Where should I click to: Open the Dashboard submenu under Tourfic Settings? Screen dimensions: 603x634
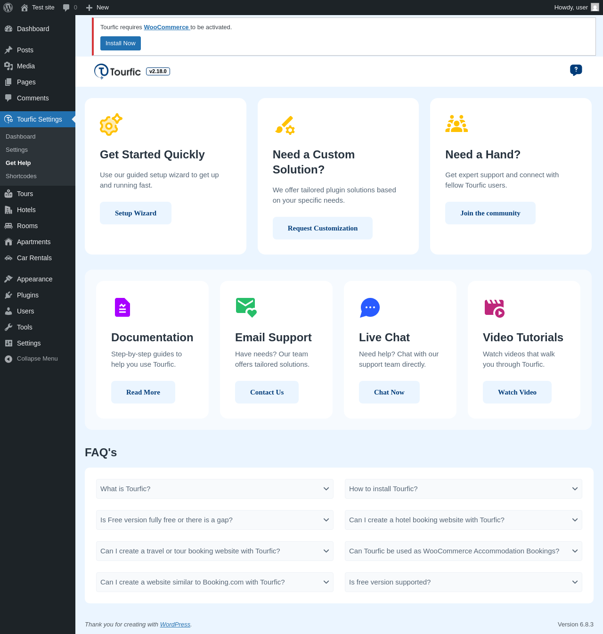[38, 136]
